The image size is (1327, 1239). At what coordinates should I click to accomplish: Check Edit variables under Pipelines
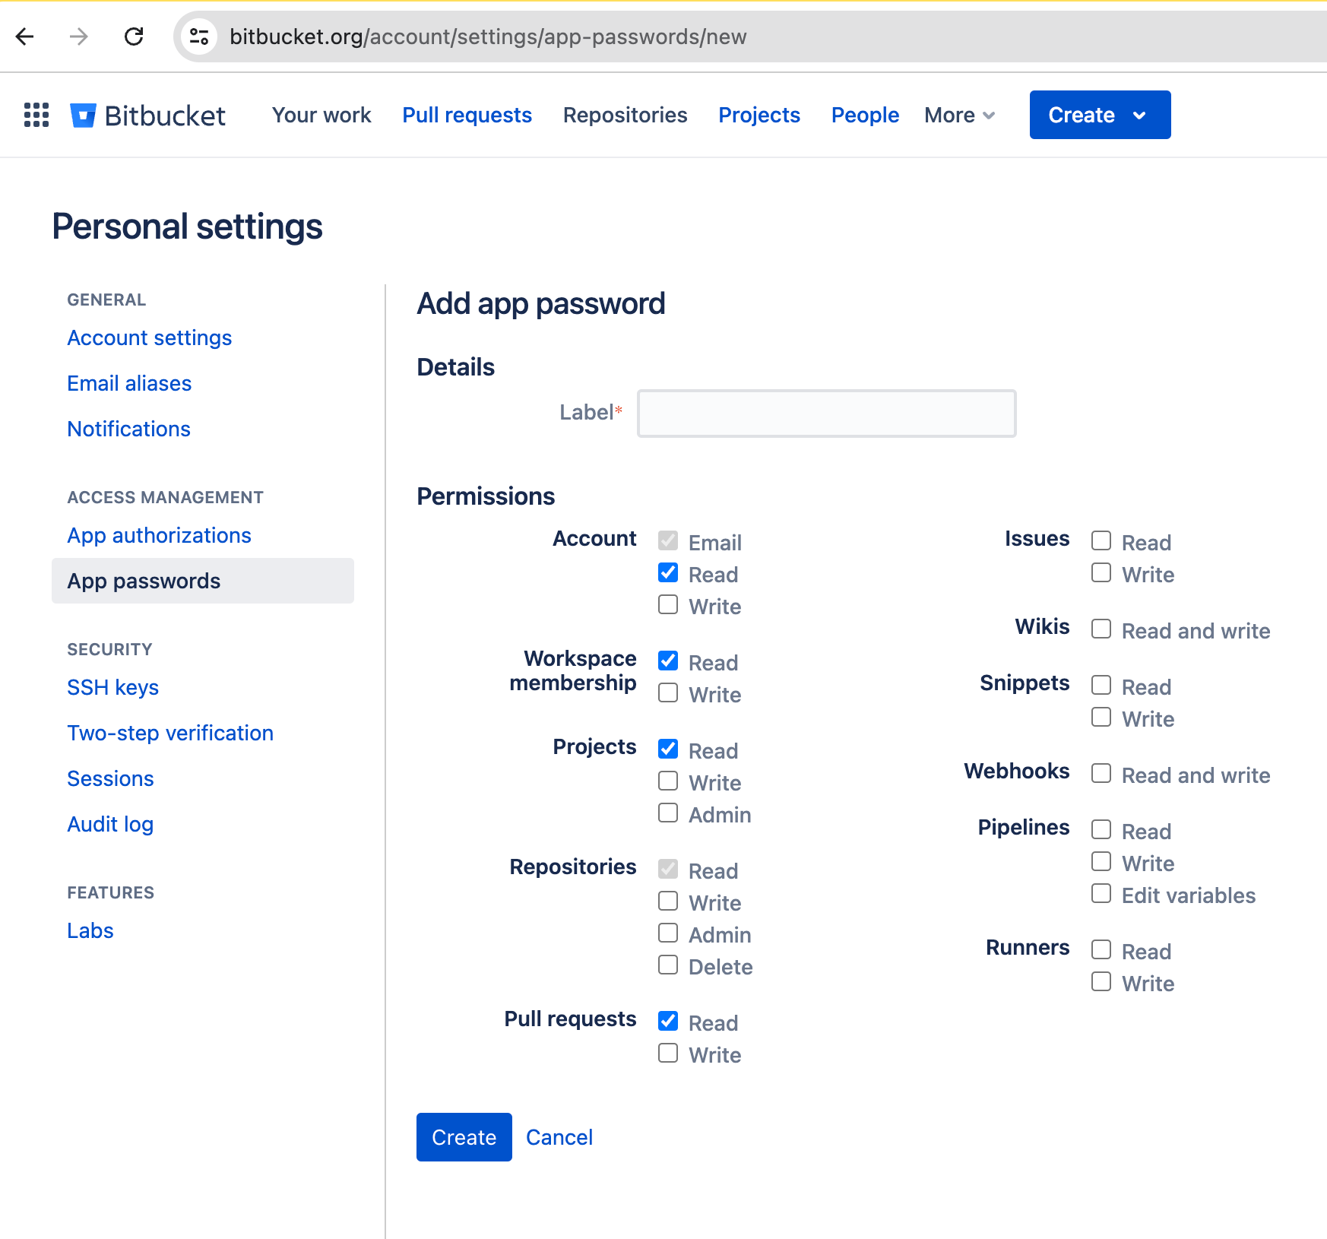pos(1101,893)
